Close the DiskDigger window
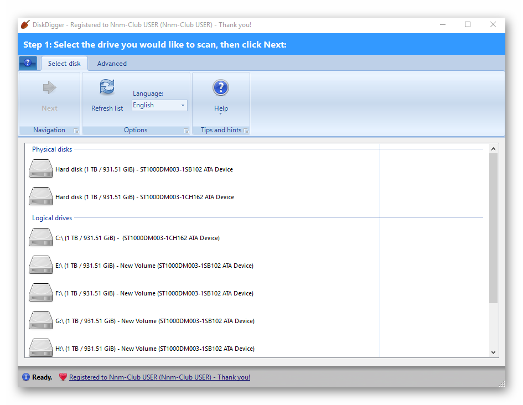 click(493, 25)
